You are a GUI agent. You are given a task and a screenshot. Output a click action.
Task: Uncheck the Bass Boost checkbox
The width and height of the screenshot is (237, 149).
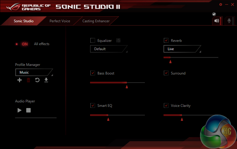[93, 73]
